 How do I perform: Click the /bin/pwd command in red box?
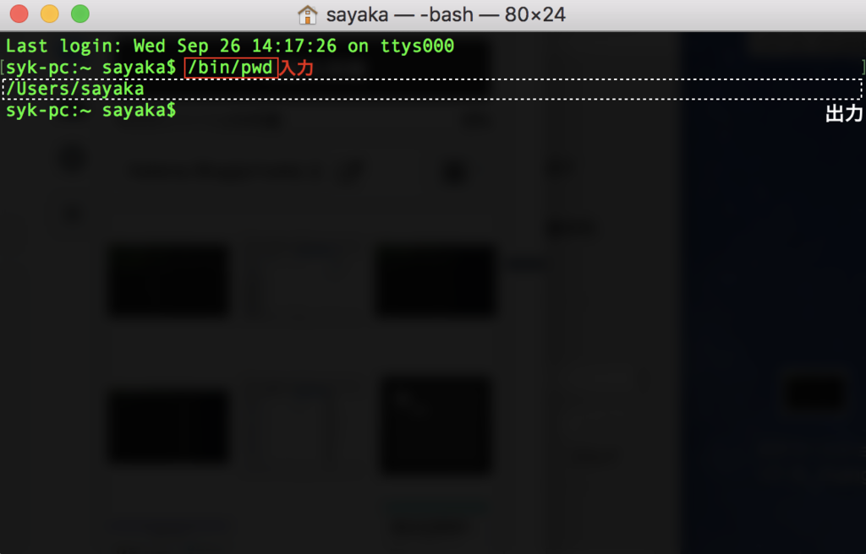point(231,68)
